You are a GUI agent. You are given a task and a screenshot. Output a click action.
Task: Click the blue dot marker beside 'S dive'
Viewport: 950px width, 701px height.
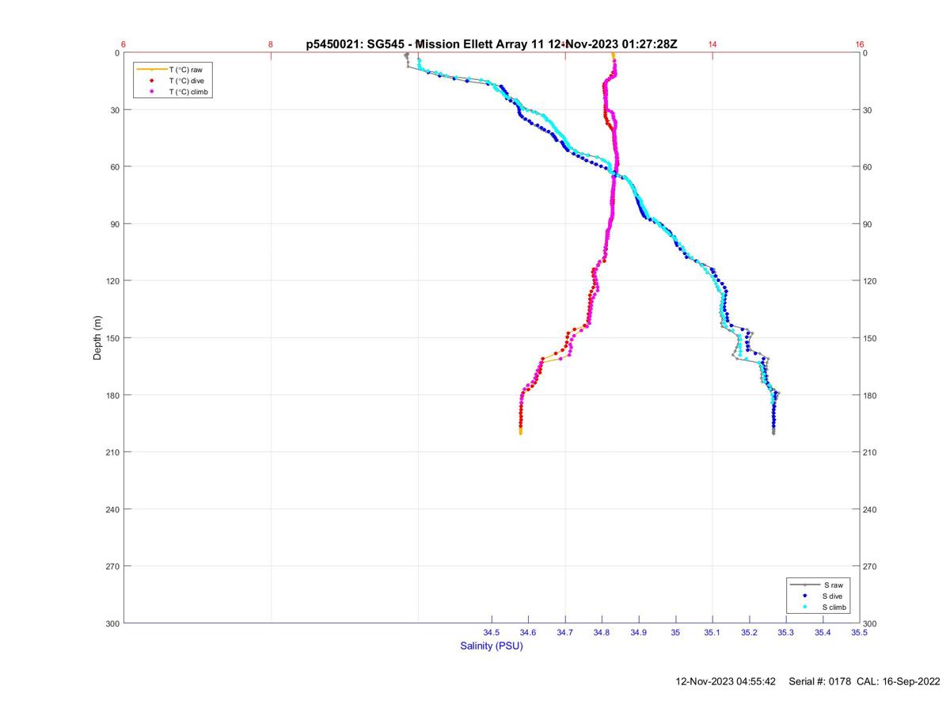coord(805,596)
